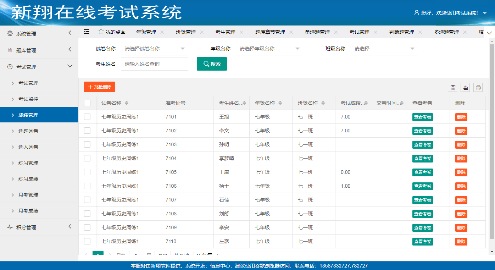Click the sort arrows on 试卷名称 column
The image size is (495, 270).
click(x=127, y=103)
